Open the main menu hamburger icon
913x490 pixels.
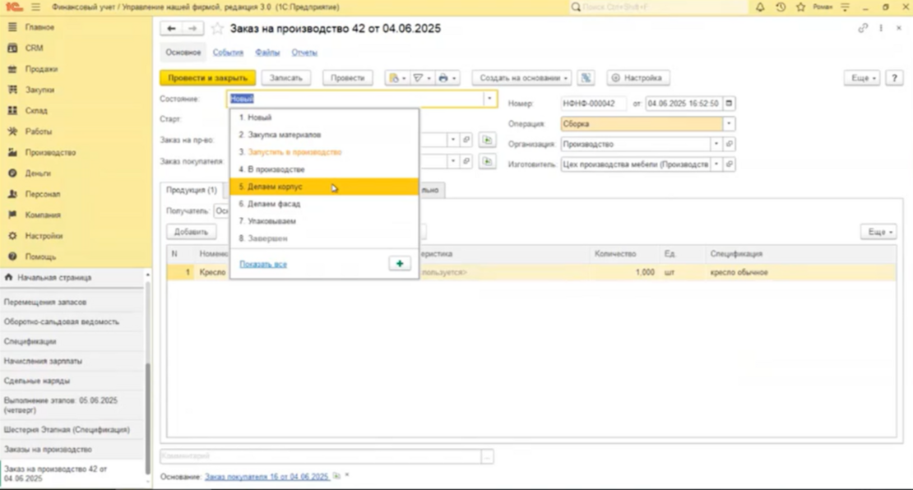click(x=35, y=7)
